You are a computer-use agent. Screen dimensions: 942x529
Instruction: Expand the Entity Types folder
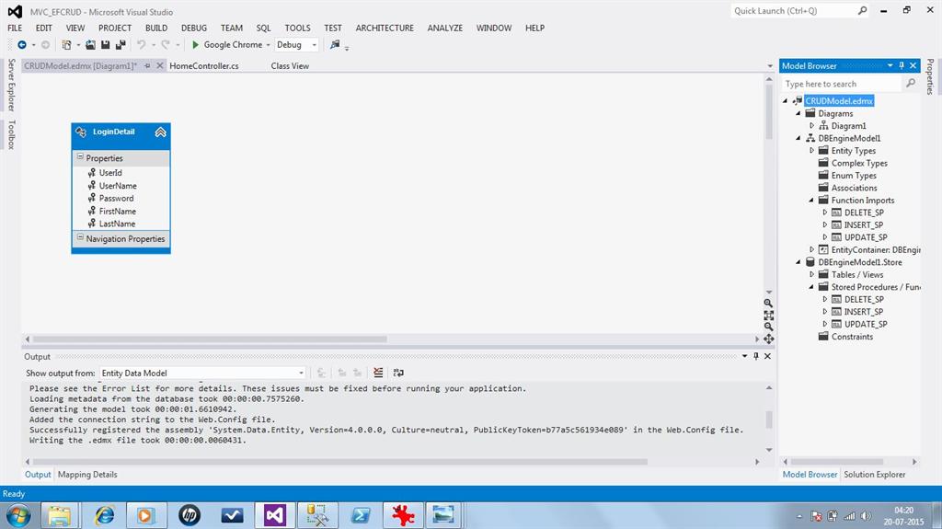click(811, 150)
